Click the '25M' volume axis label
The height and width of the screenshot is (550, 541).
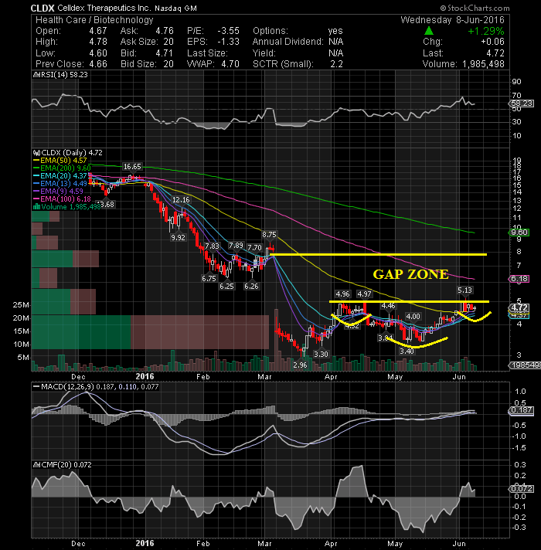(x=21, y=305)
